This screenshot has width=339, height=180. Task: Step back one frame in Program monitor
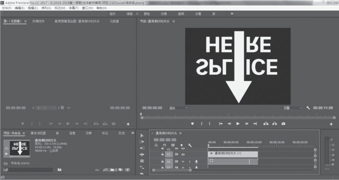229,124
